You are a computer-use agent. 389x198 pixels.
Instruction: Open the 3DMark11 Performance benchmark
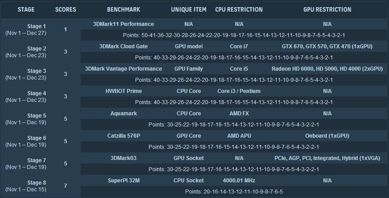coord(123,24)
